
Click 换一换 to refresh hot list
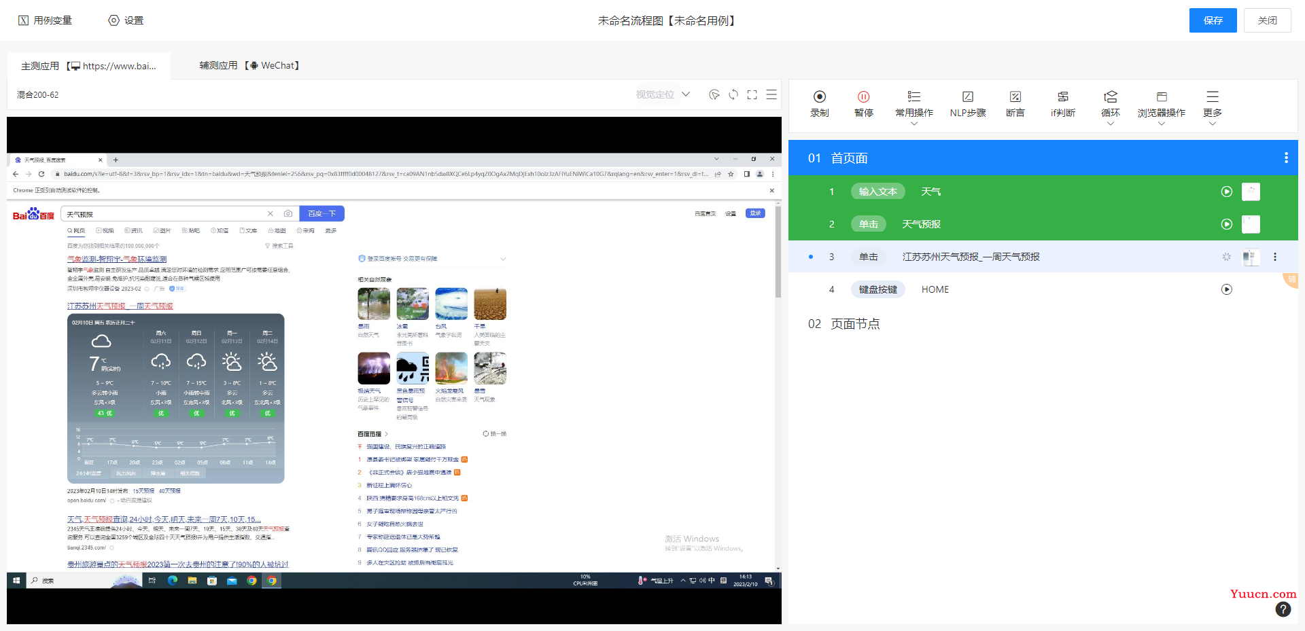(494, 433)
